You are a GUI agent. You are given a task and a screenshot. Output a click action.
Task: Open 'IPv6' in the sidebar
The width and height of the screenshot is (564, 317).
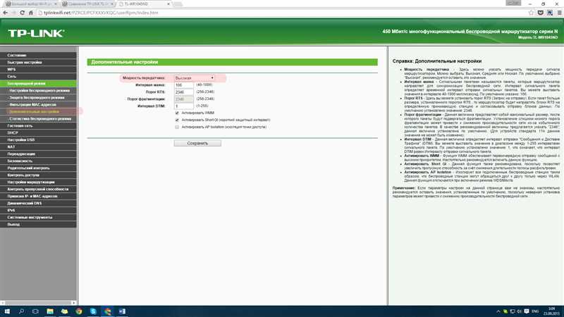[39, 210]
